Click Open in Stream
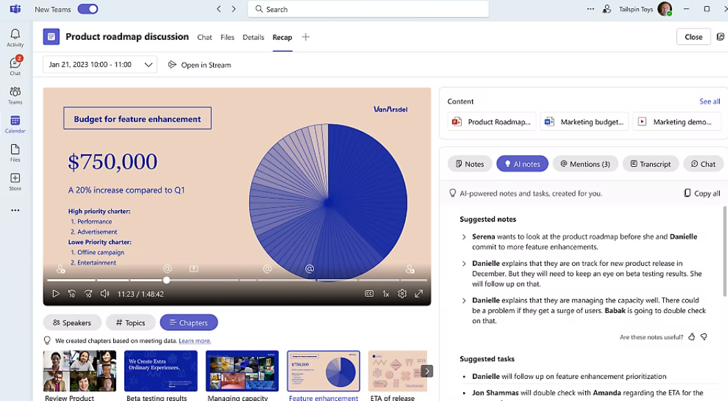728x401 pixels. coord(199,65)
